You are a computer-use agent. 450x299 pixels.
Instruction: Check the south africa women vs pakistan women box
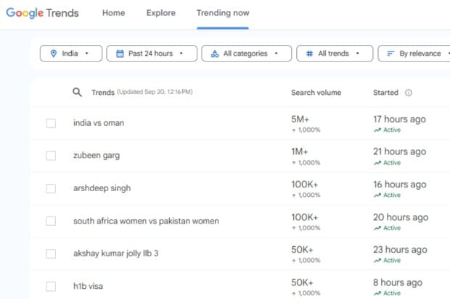click(51, 221)
